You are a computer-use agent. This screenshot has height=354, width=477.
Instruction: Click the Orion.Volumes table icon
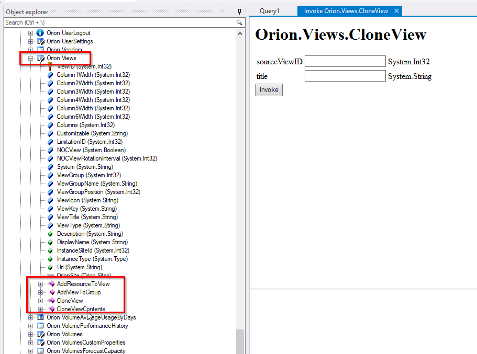click(40, 334)
